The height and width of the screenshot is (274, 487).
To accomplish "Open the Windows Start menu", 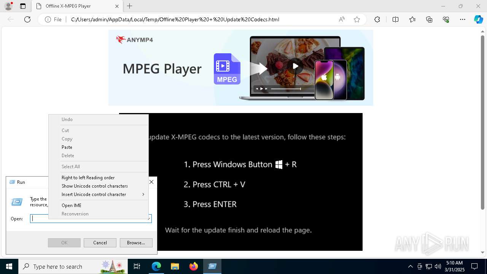I will coord(9,266).
